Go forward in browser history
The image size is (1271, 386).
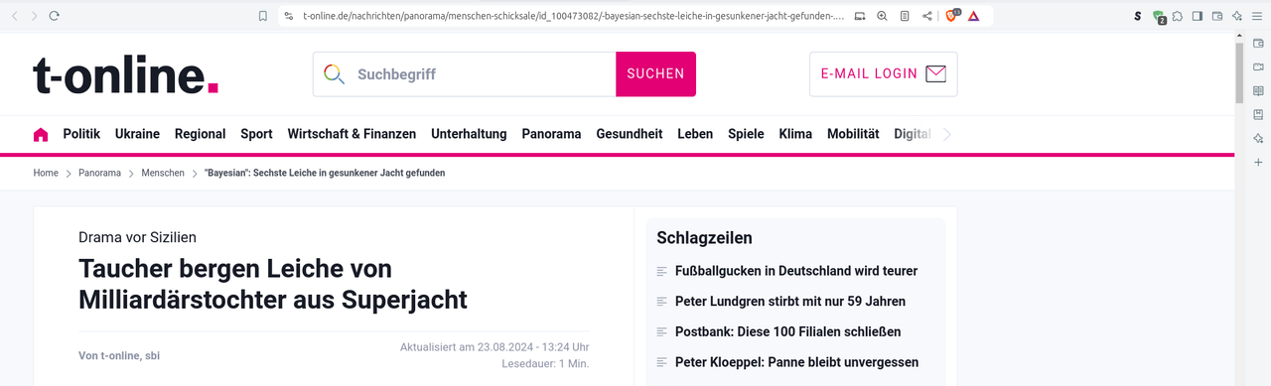pos(35,16)
